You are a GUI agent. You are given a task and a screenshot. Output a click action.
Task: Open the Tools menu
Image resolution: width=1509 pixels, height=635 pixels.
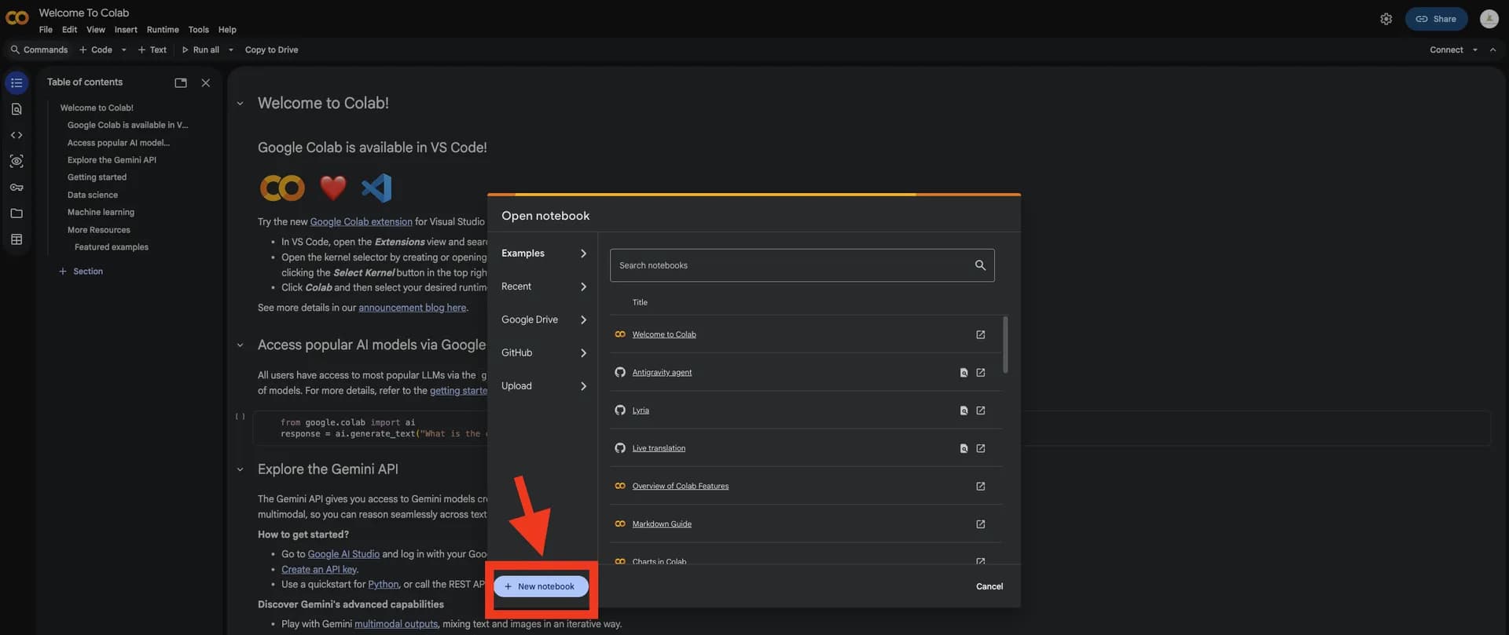[x=199, y=30]
